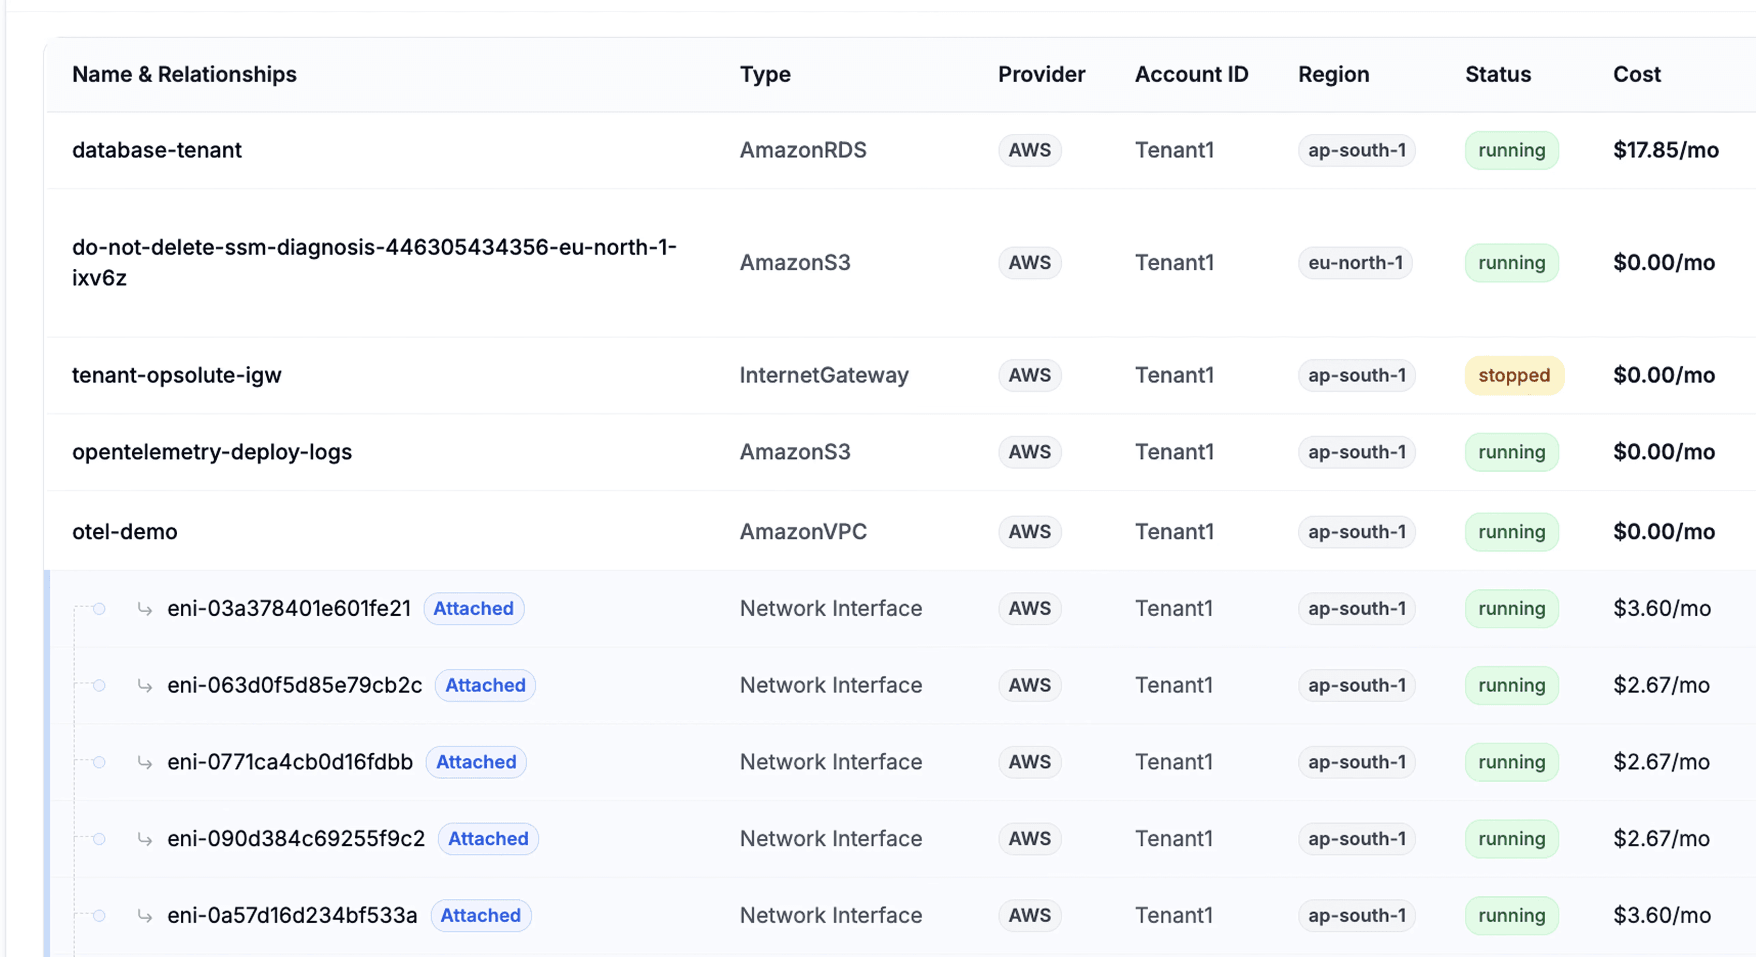Sort by Name & Relationships column
The height and width of the screenshot is (957, 1756).
pos(184,74)
